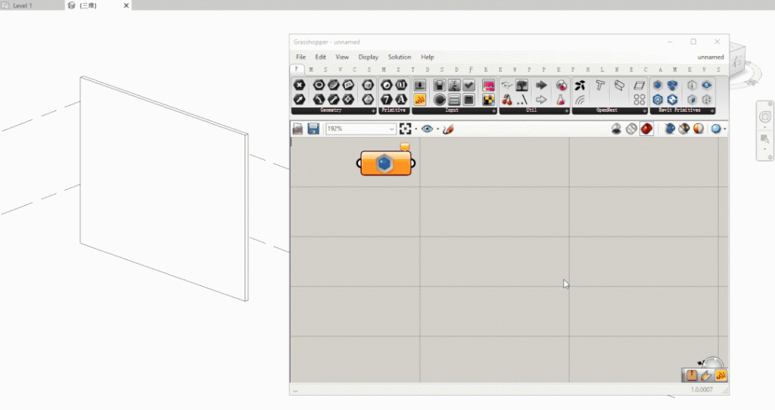Image resolution: width=775 pixels, height=410 pixels.
Task: Toggle the pencil canvas widget button
Action: click(706, 376)
